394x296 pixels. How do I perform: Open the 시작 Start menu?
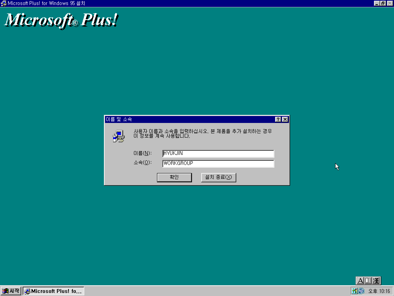click(x=10, y=291)
